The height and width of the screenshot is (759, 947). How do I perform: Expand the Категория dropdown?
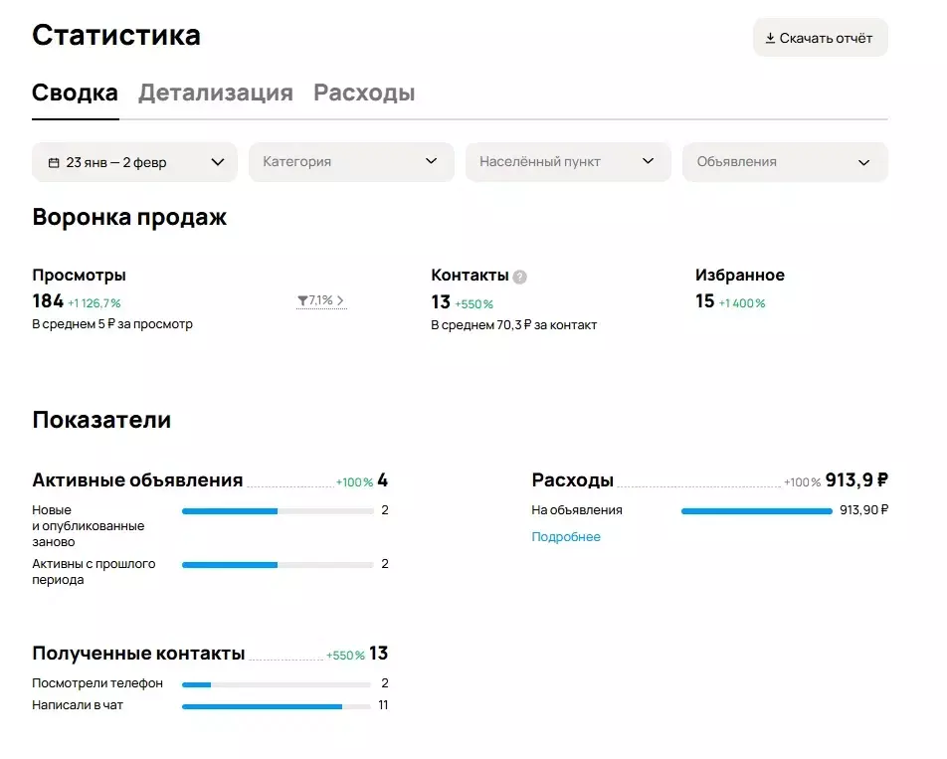tap(351, 162)
